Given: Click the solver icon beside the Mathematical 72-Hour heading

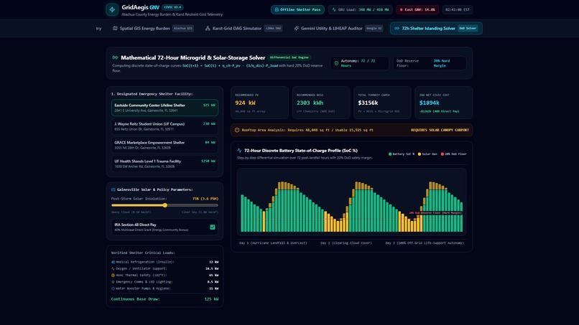Looking at the screenshot, I should coord(115,57).
